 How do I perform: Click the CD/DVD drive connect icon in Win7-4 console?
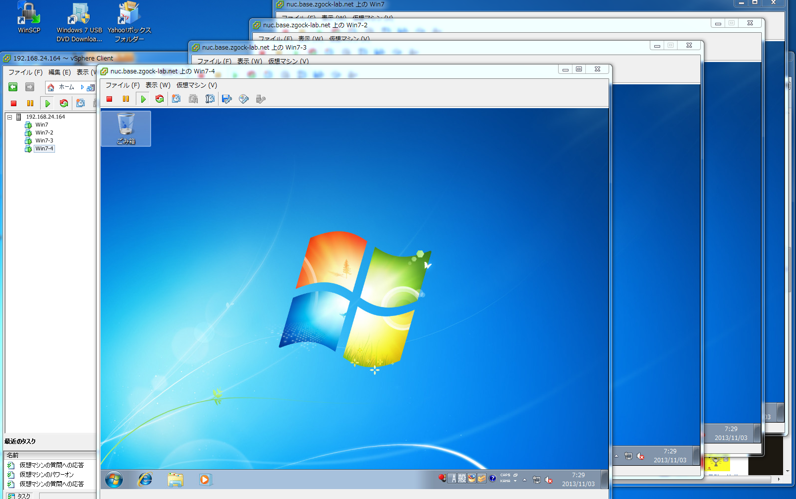pyautogui.click(x=244, y=99)
